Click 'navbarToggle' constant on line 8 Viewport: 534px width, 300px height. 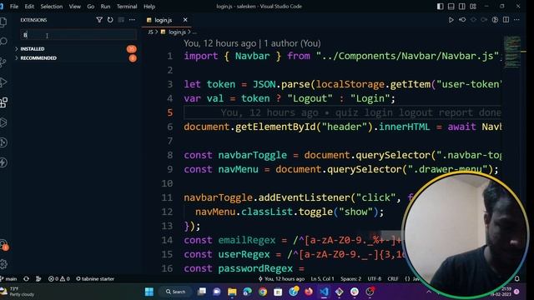click(x=252, y=155)
